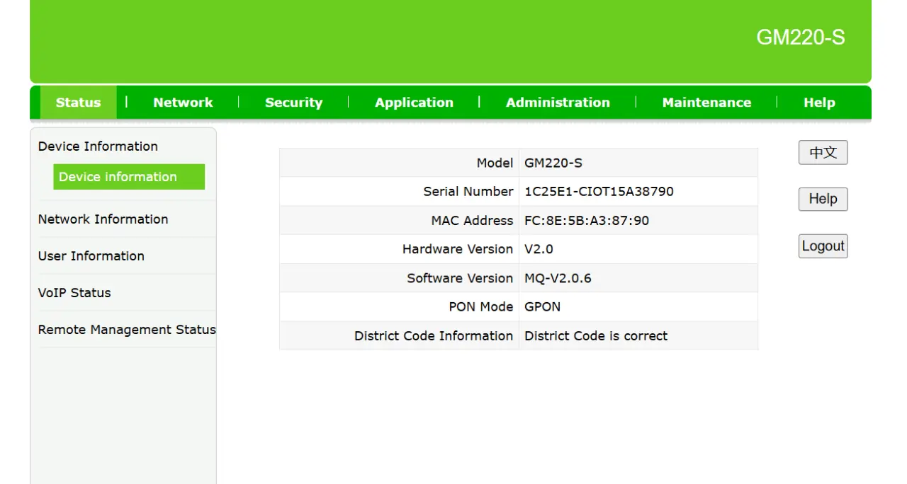Select the Maintenance tab

tap(706, 103)
